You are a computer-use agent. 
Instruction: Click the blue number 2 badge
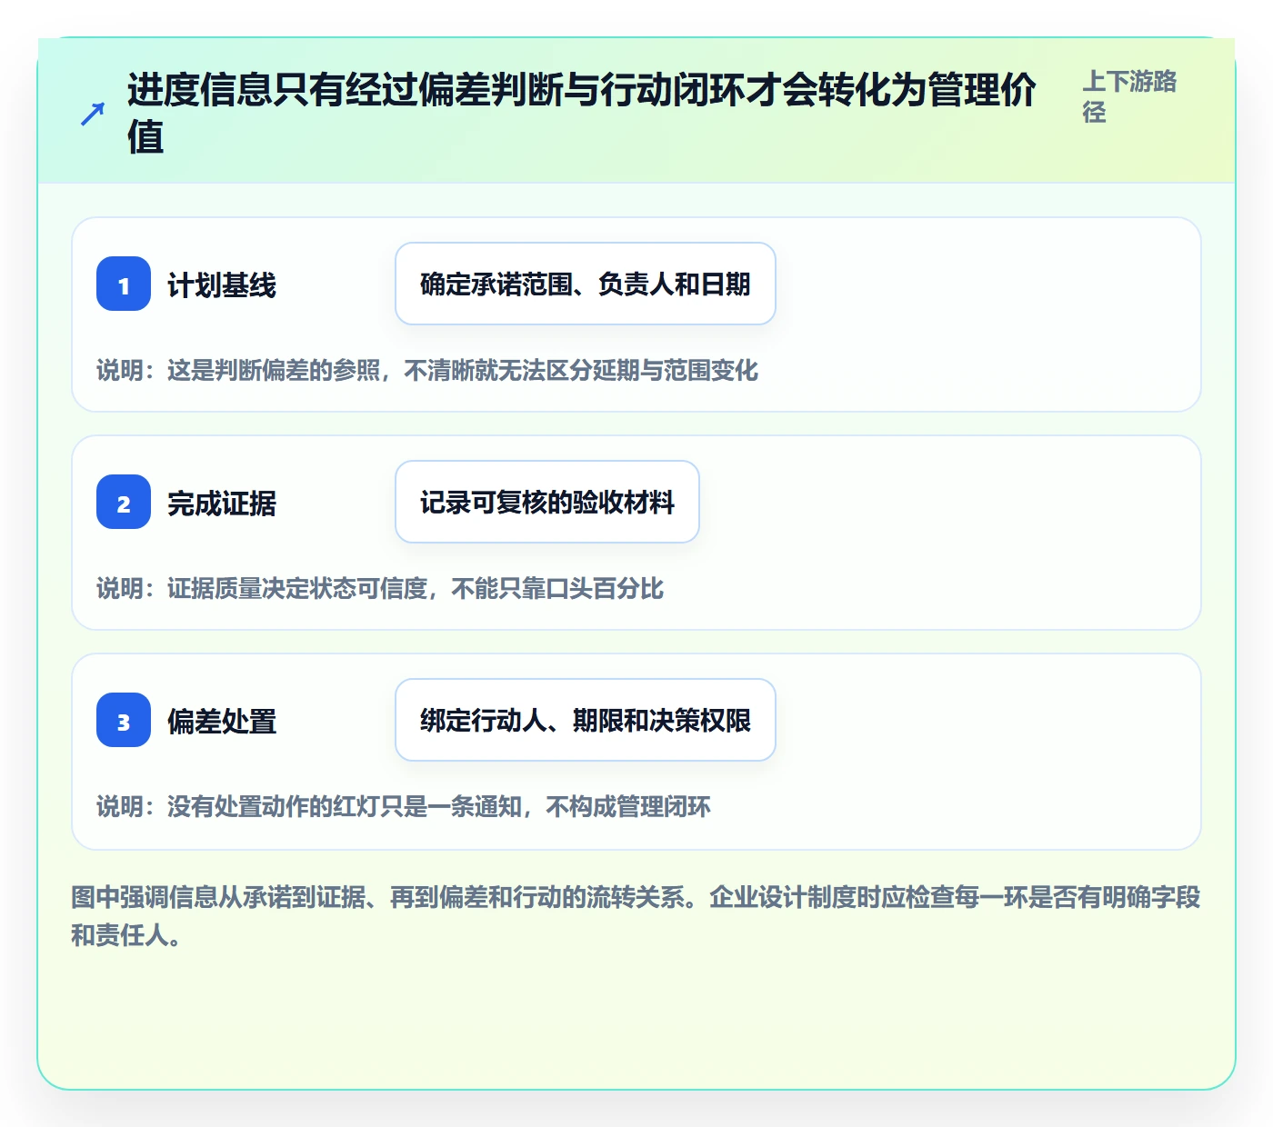[x=124, y=502]
